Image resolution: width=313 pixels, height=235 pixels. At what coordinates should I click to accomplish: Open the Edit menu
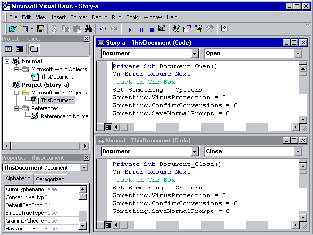(26, 18)
